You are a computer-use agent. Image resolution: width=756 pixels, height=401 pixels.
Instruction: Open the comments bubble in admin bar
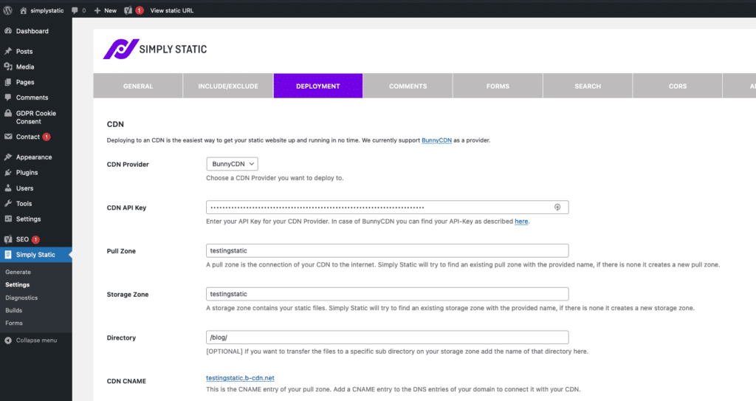75,10
